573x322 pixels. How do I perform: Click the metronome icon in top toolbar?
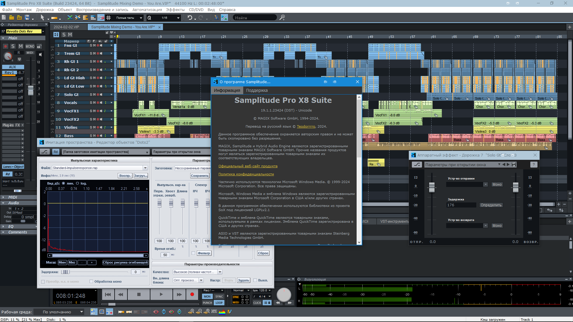coord(216,18)
